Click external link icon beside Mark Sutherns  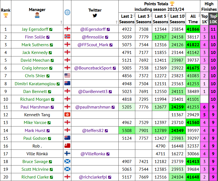click(x=51, y=45)
